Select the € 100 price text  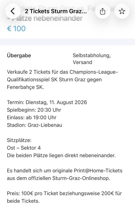click(16, 29)
